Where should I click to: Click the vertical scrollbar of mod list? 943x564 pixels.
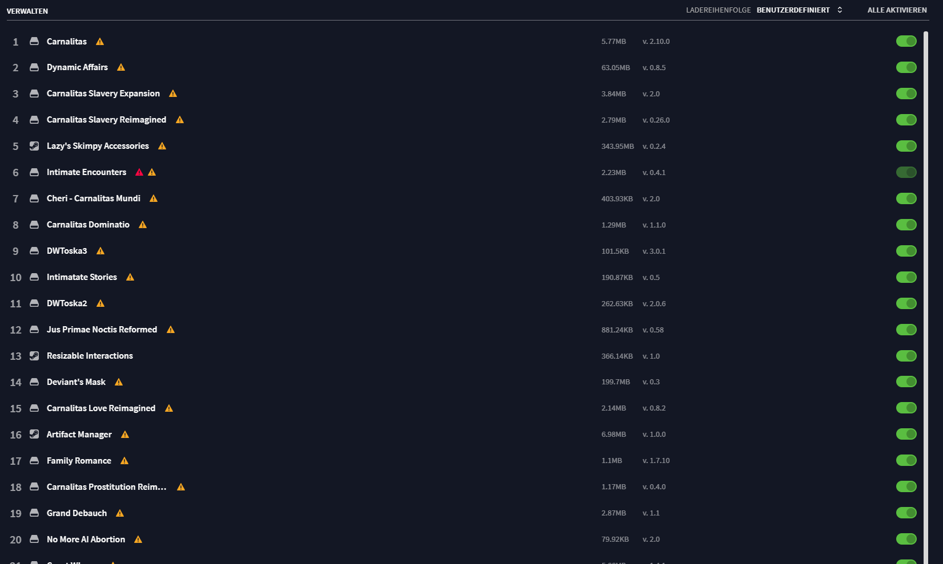click(926, 297)
